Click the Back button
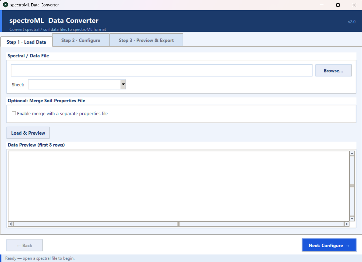Screen dimensions: 362x262 [25, 245]
